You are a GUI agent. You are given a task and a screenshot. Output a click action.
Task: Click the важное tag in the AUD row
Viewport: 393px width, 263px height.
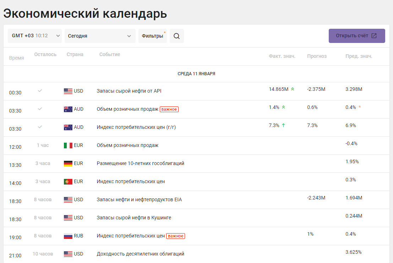(x=169, y=109)
